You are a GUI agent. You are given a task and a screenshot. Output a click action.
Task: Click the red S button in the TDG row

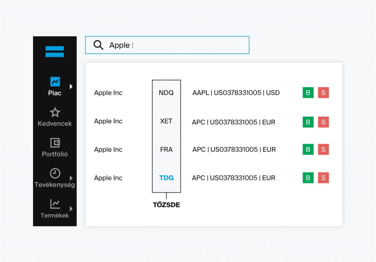[x=323, y=178]
